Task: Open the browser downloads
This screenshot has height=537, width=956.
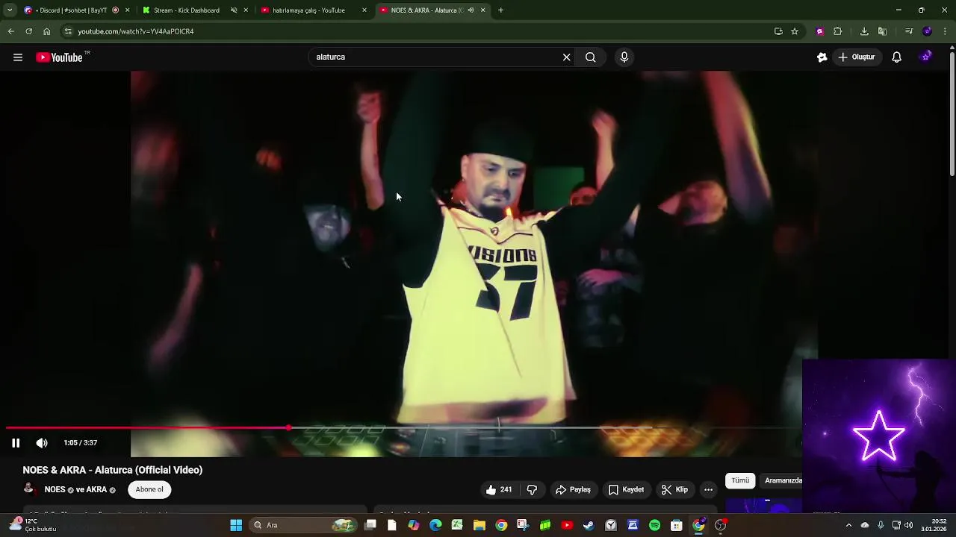Action: click(x=864, y=31)
